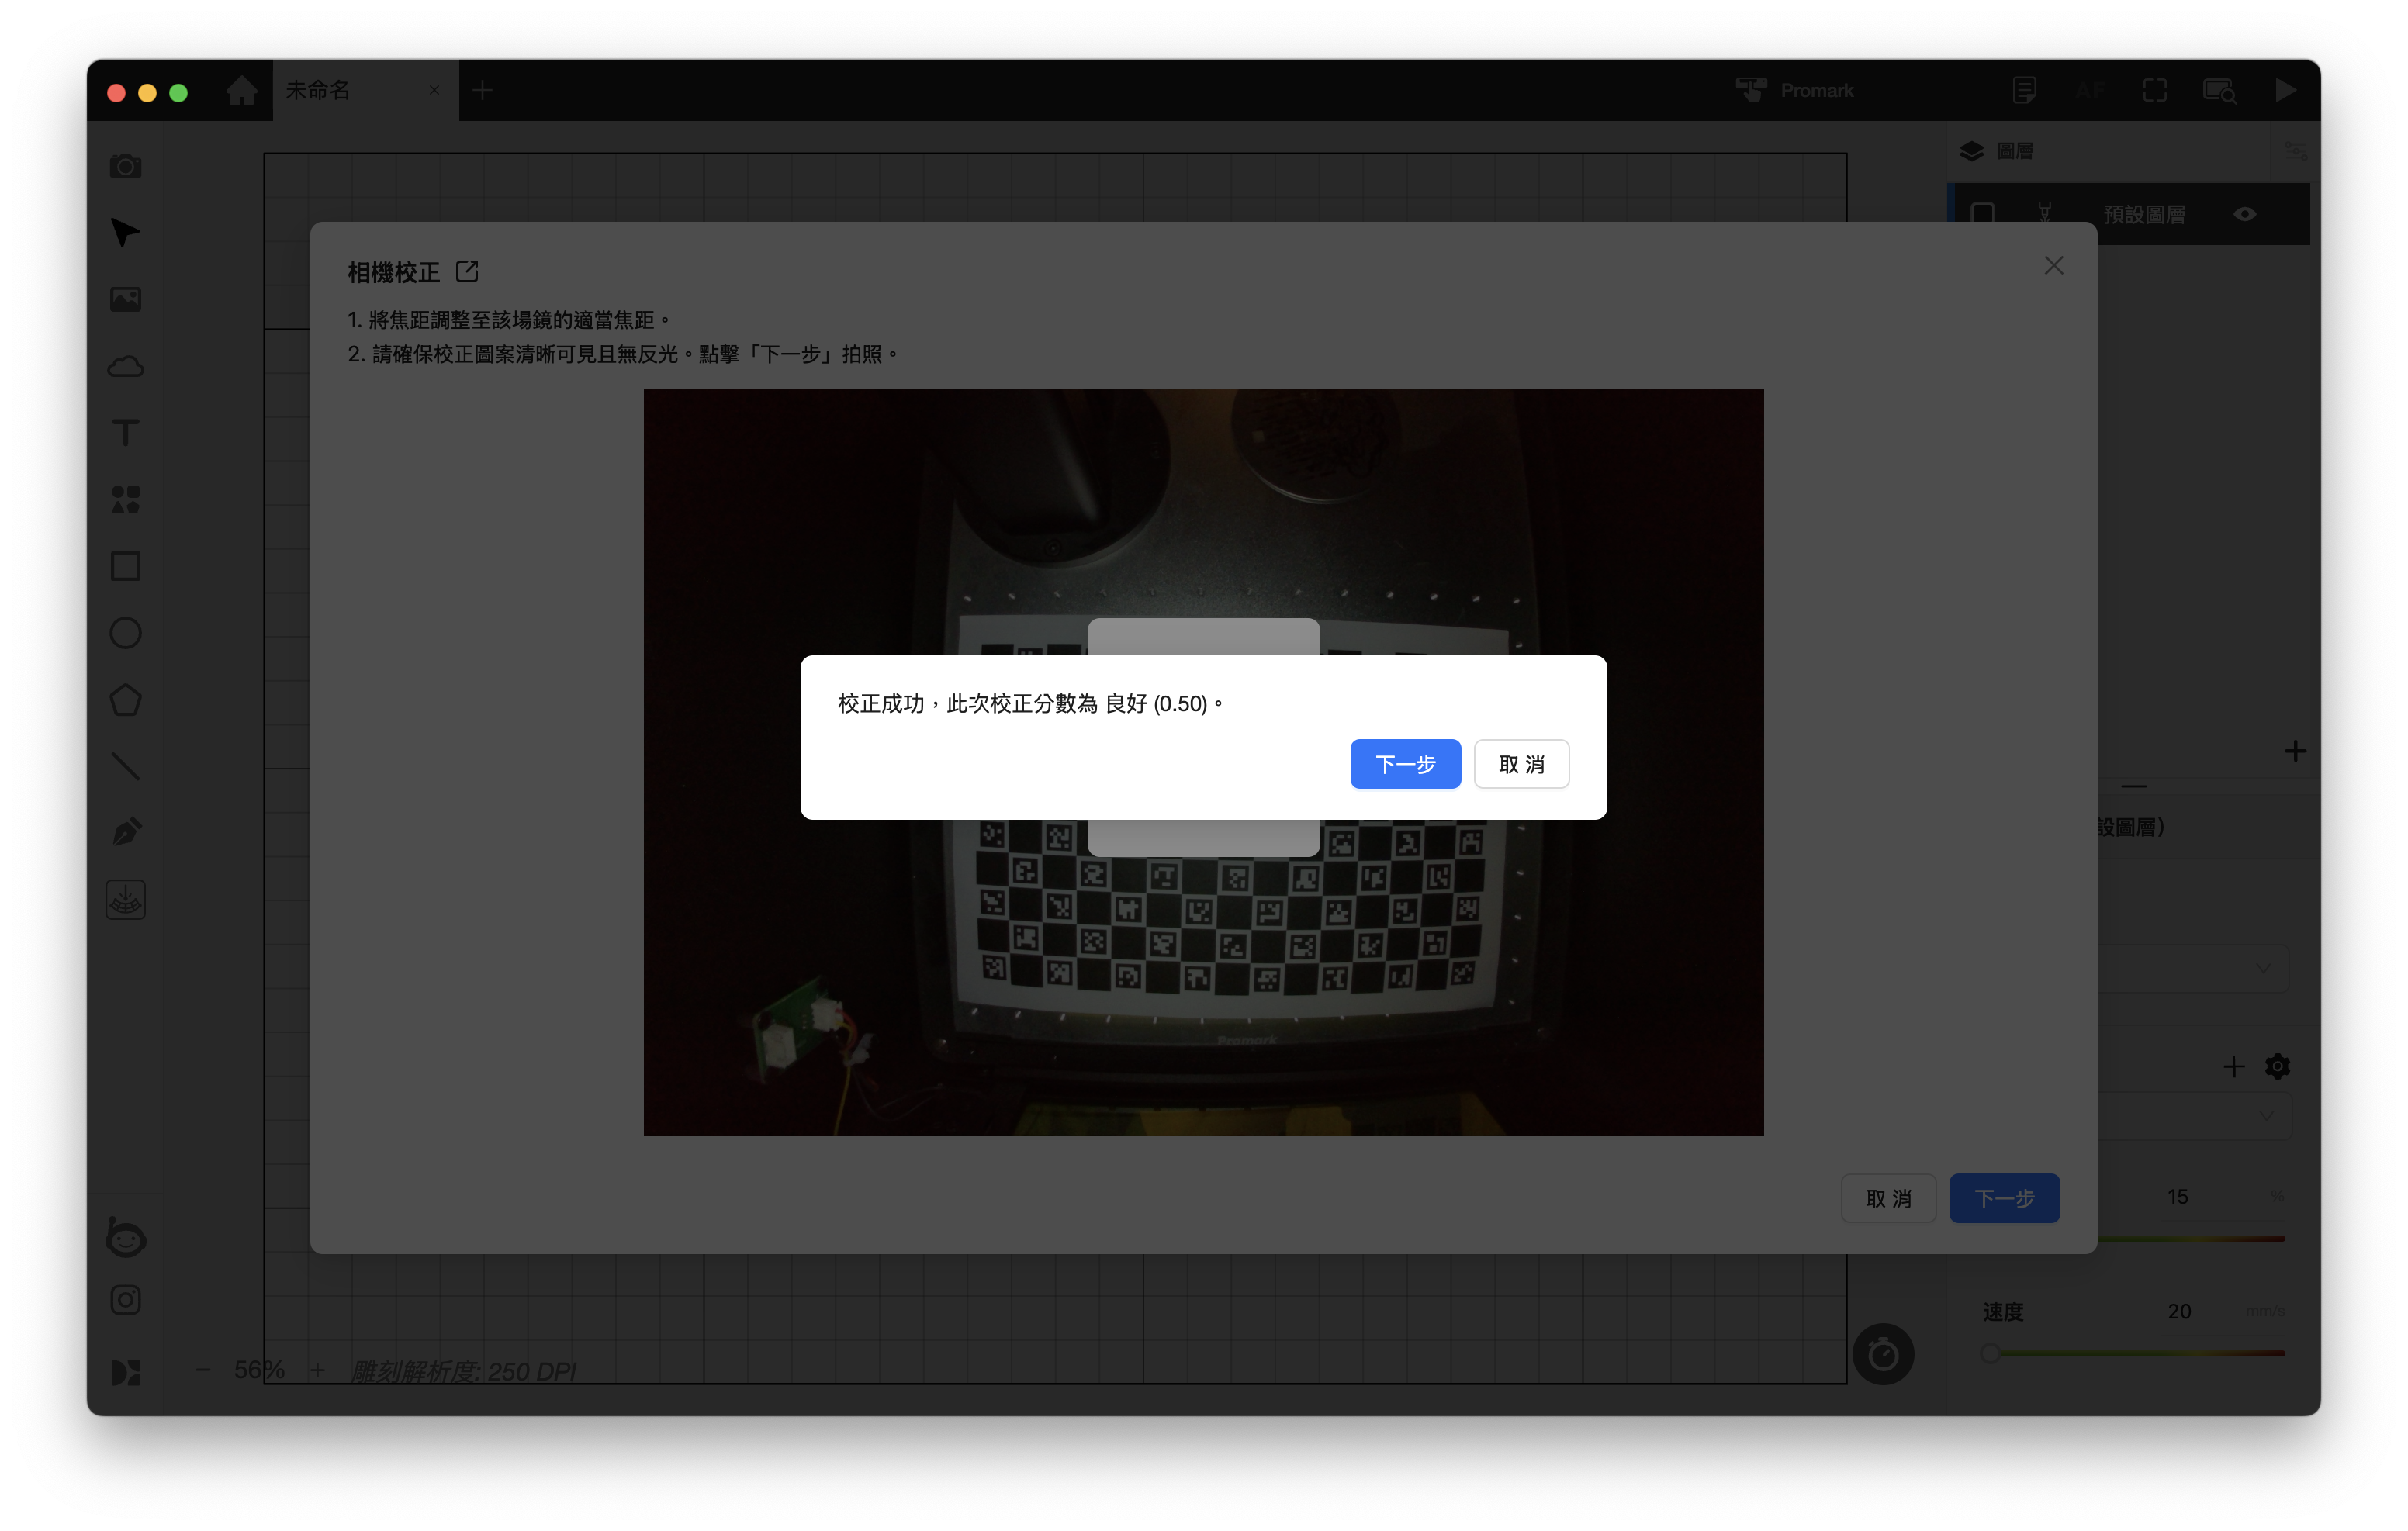Open the elements shapes library icon
Screen dimensions: 2408x1531
point(125,499)
